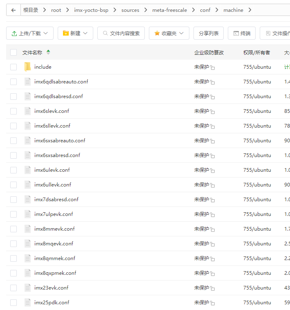Check the box for imx6ullevk.conf
This screenshot has height=310, width=290.
pyautogui.click(x=13, y=185)
